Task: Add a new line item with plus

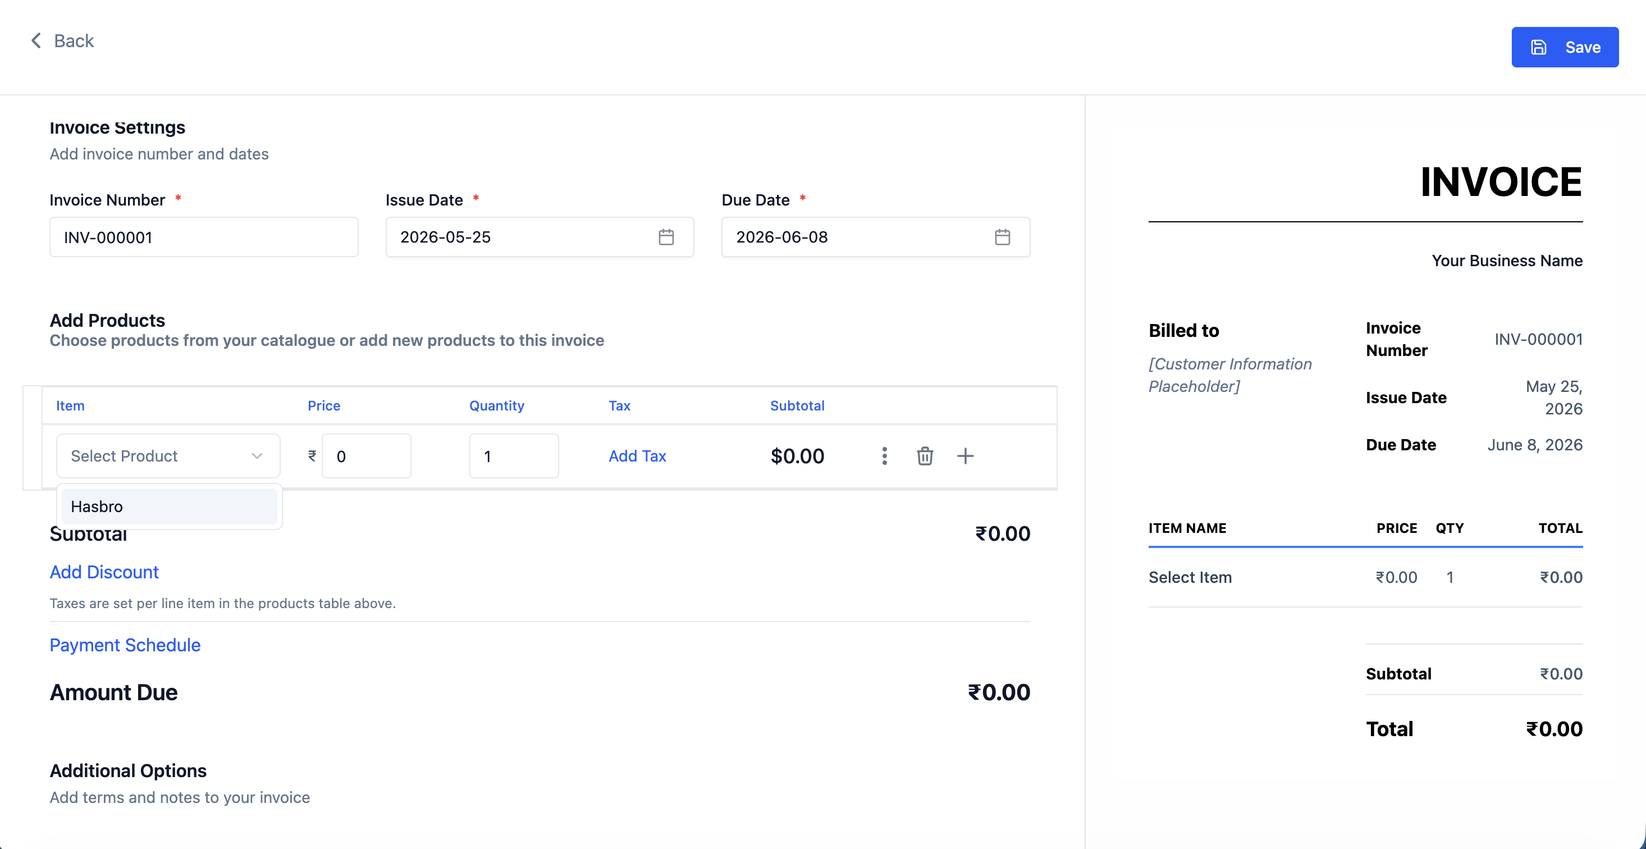Action: (x=965, y=456)
